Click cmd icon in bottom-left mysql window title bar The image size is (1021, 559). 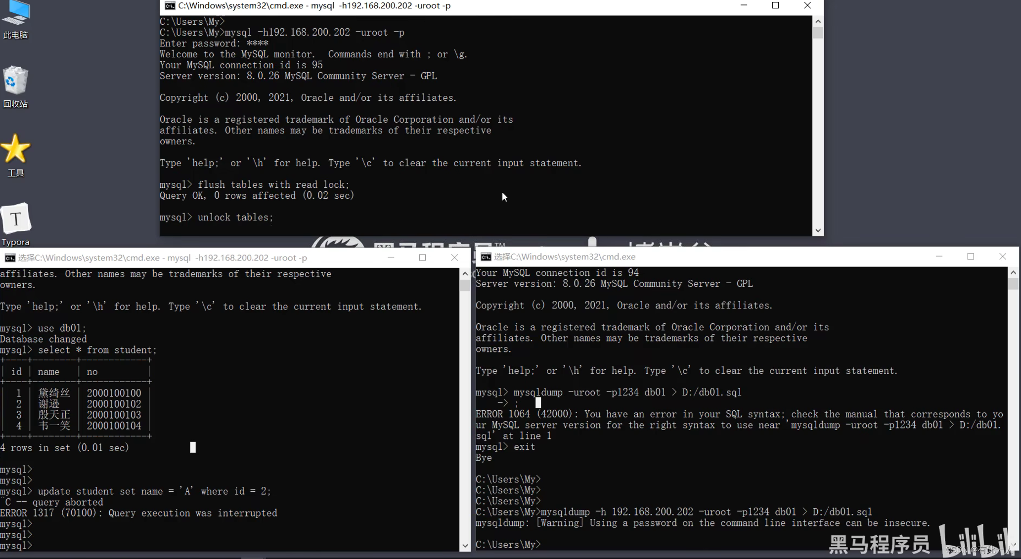(x=10, y=258)
